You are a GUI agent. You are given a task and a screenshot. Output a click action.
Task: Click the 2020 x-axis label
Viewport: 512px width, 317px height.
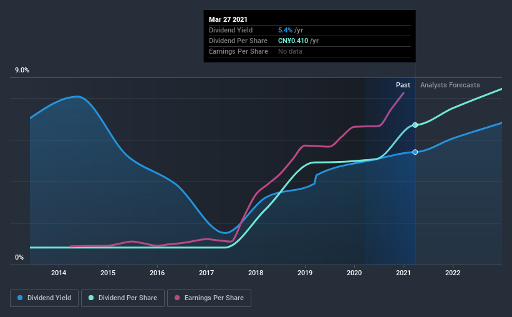tap(354, 273)
